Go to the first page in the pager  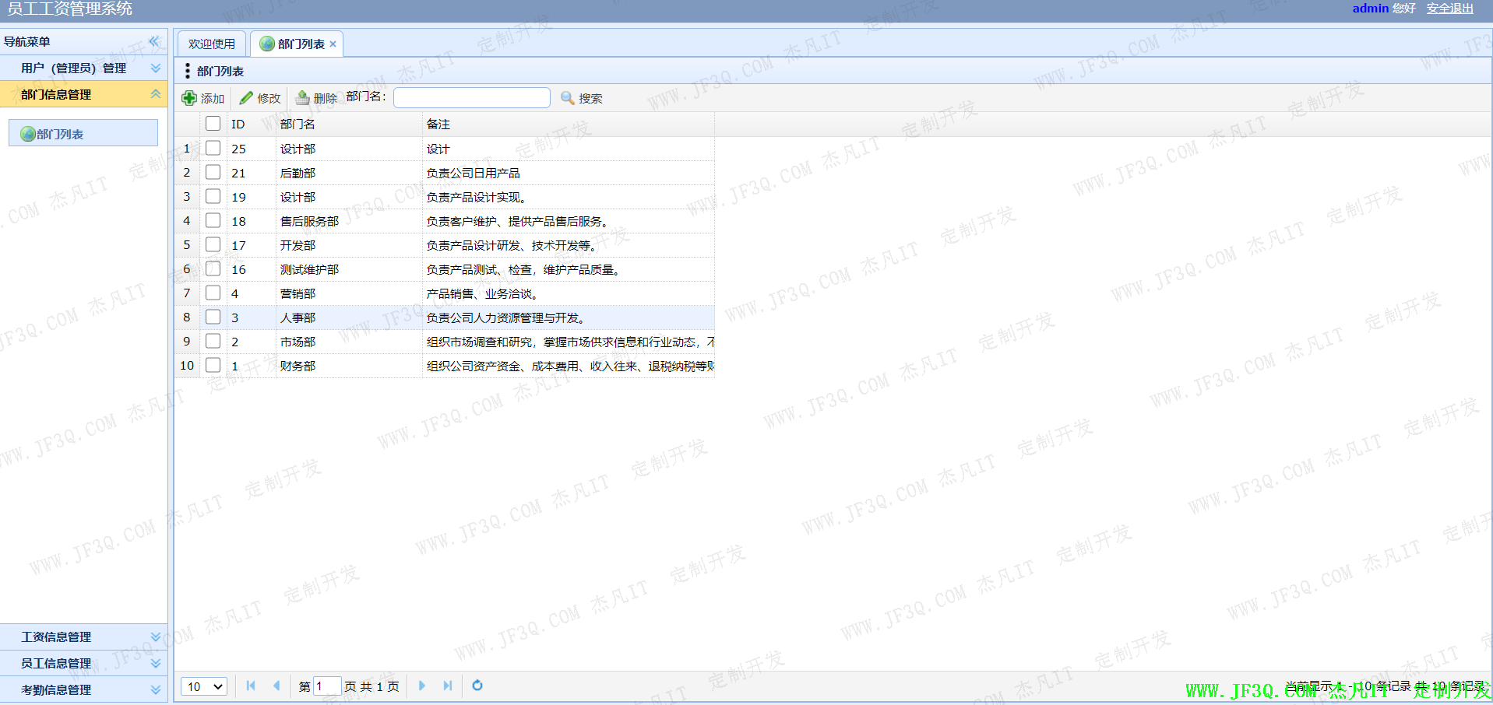coord(251,686)
